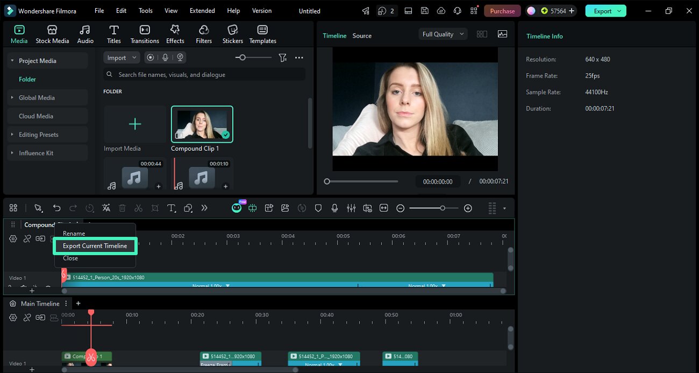Click the Crop tool icon in toolbar
Screen dimensions: 699x373
[x=155, y=208]
